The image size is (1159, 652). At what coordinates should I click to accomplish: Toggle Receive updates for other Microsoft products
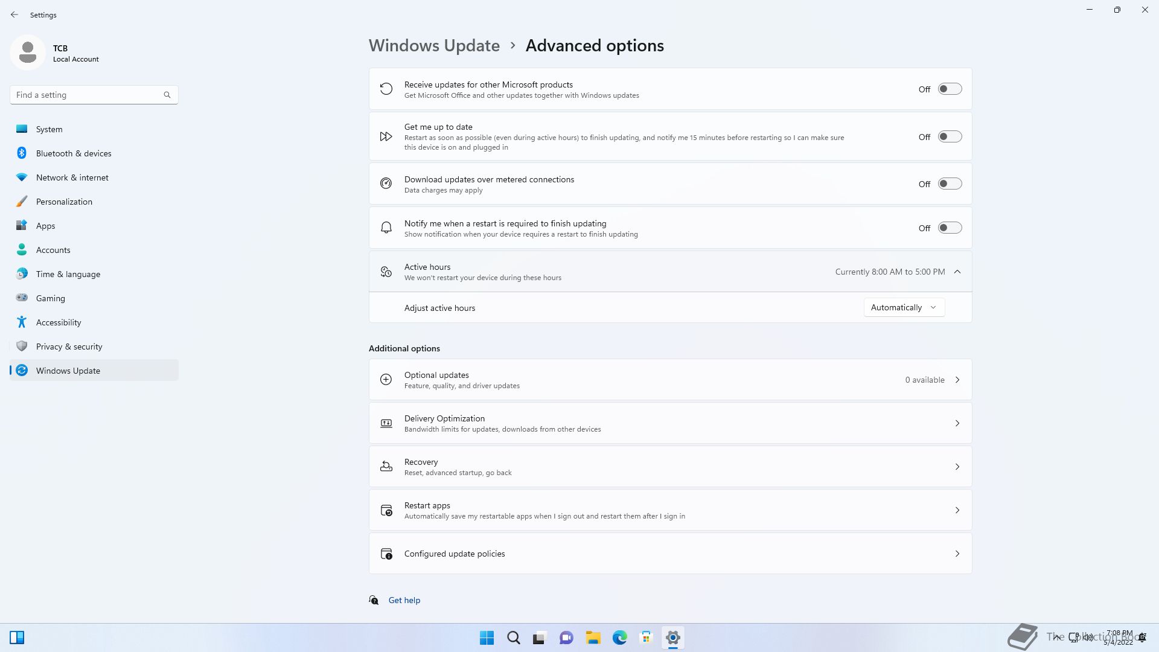tap(950, 89)
